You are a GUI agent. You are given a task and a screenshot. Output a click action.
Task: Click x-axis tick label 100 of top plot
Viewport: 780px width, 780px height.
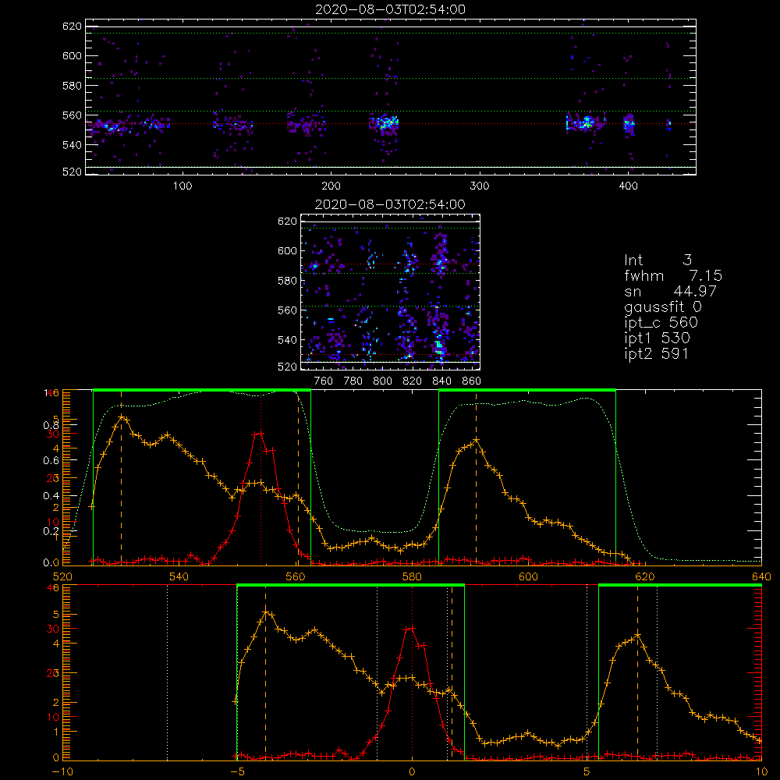click(183, 186)
